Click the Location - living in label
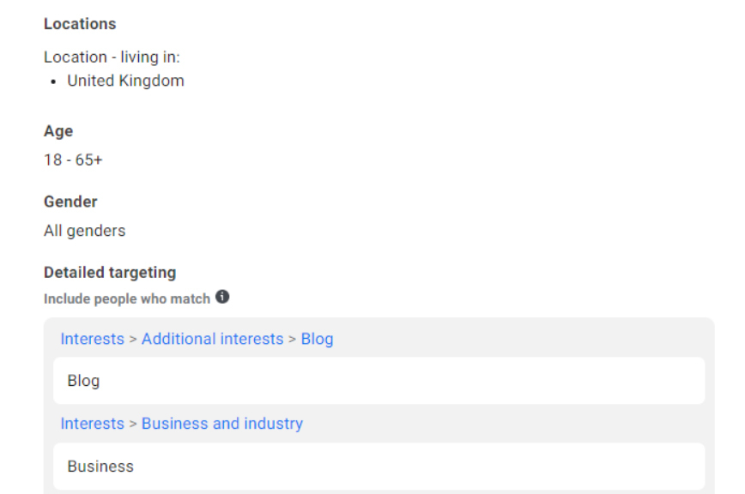This screenshot has width=745, height=494. tap(112, 57)
